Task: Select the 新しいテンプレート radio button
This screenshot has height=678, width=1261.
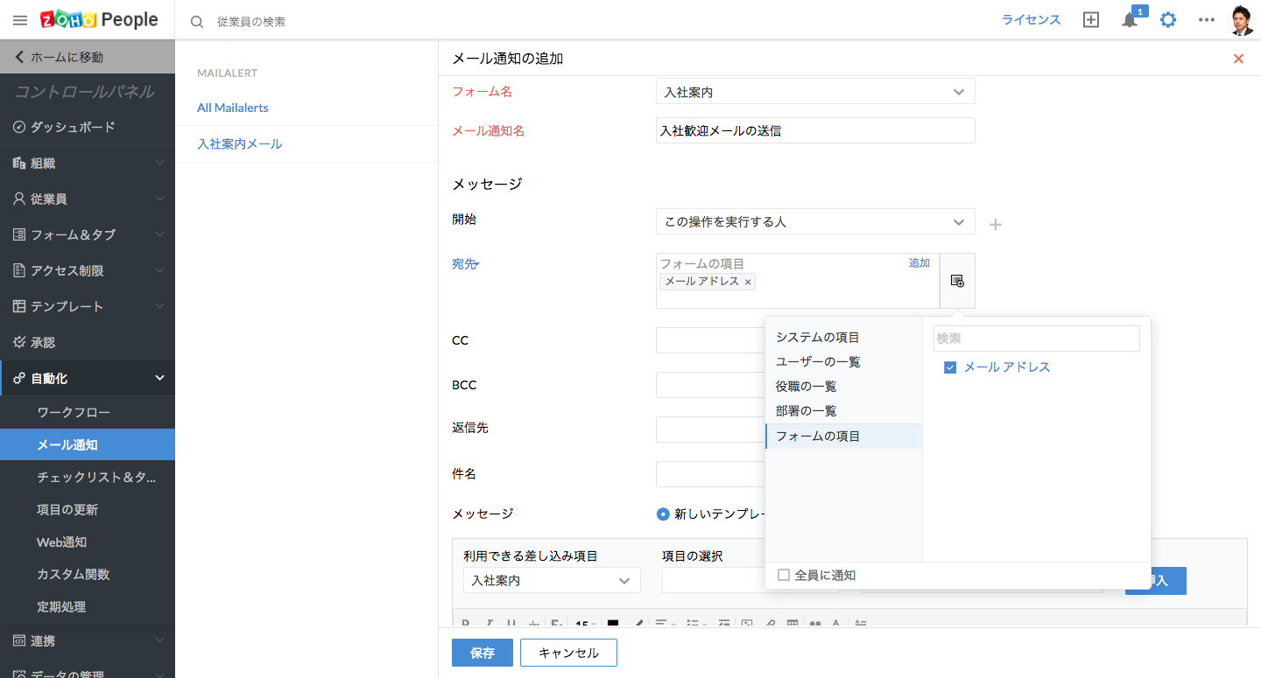Action: point(663,514)
